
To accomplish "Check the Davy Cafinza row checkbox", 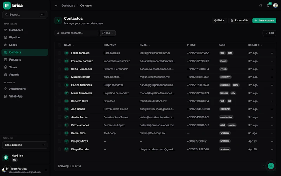I will point(59,141).
